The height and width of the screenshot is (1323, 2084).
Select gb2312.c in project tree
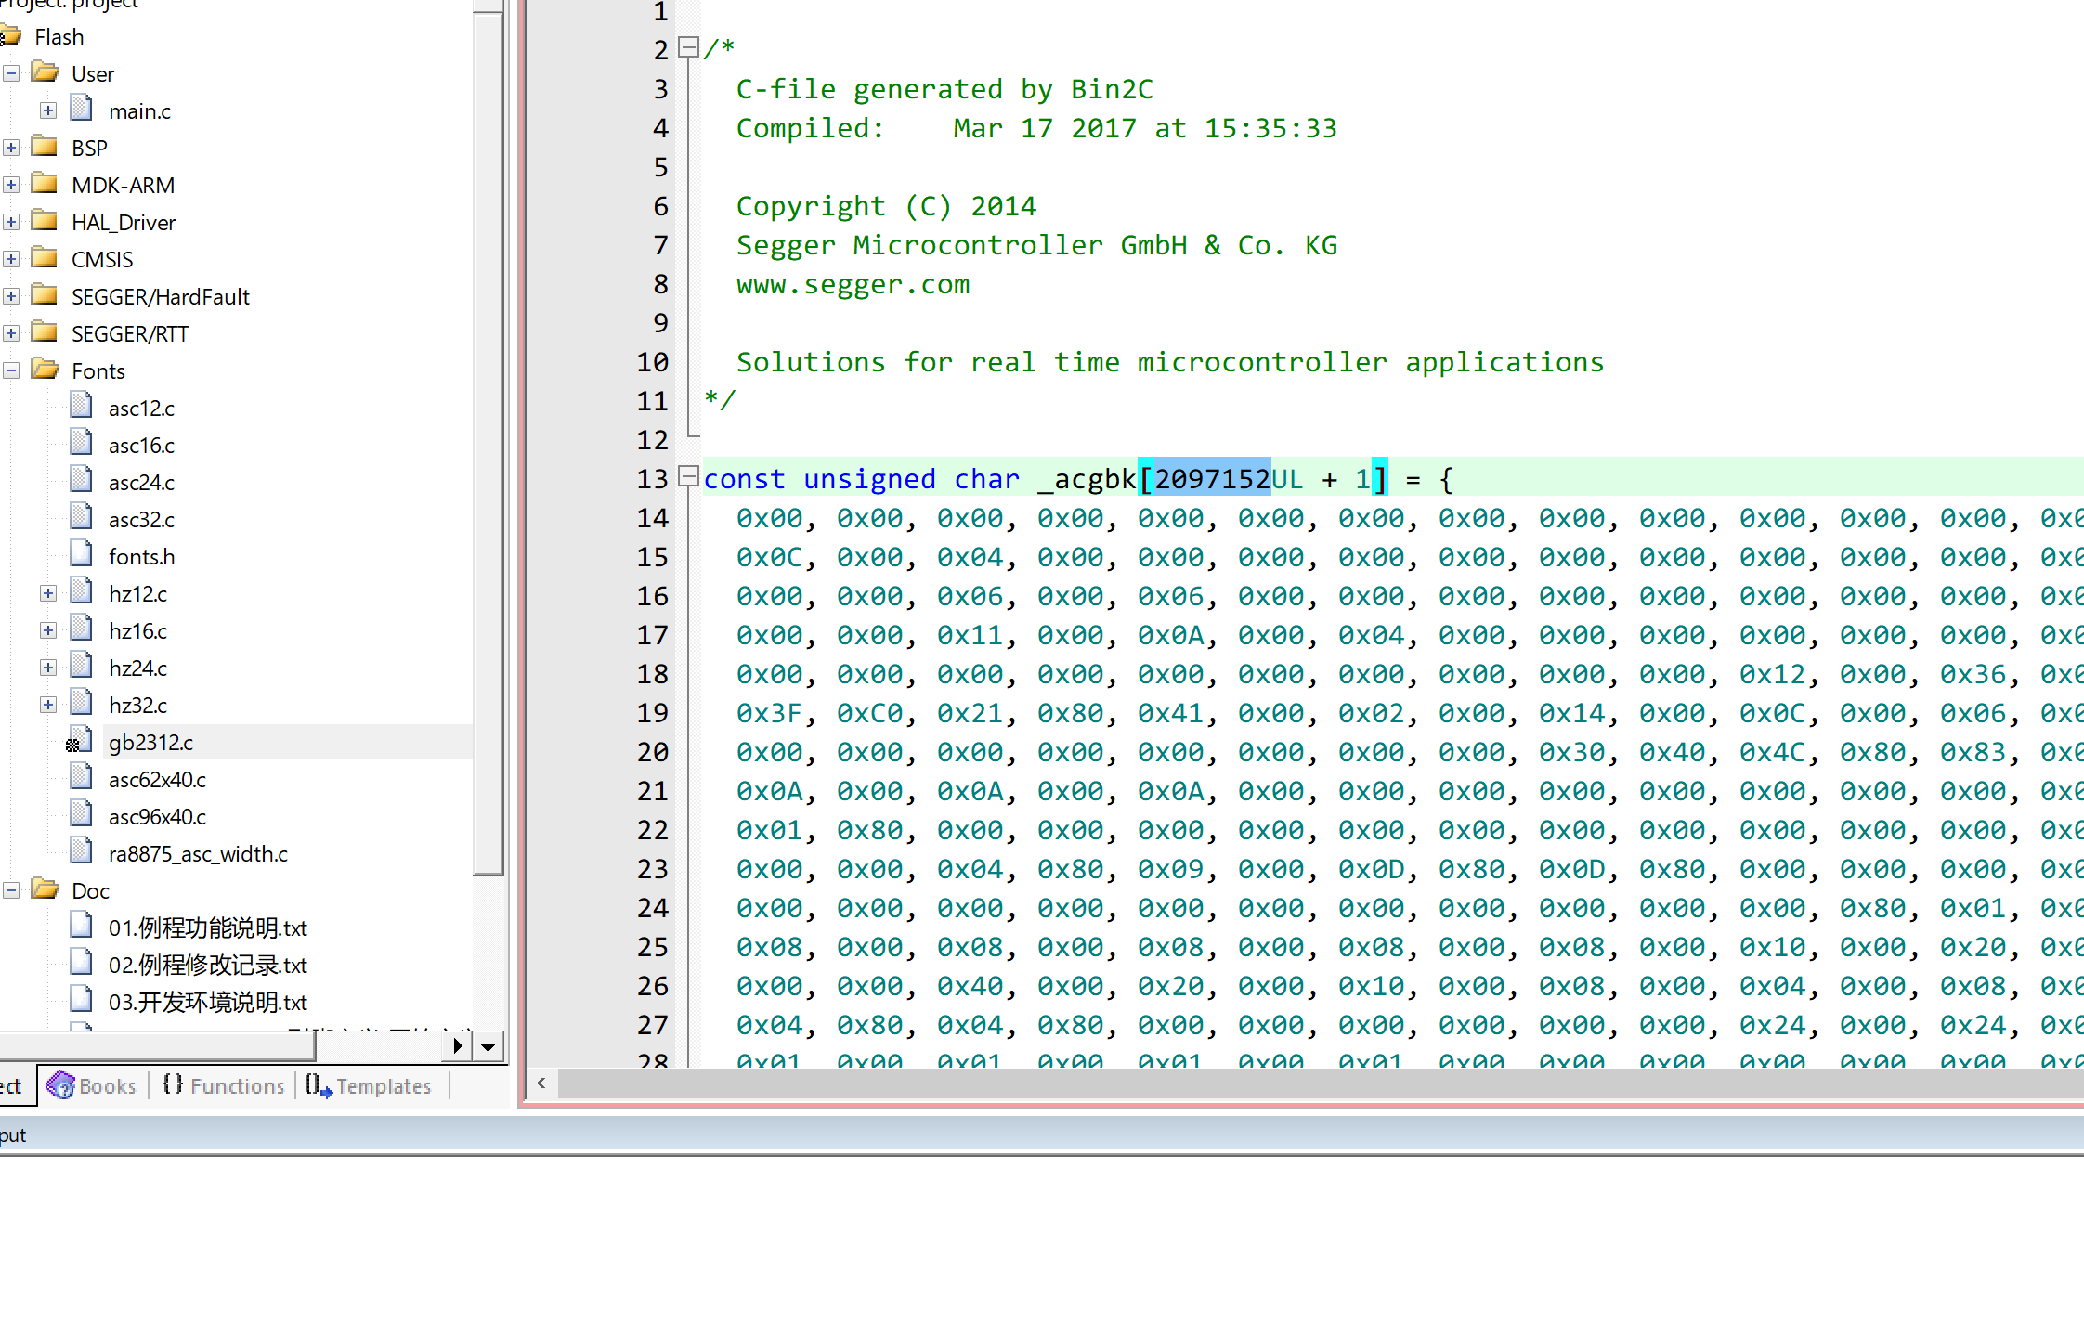pos(150,743)
